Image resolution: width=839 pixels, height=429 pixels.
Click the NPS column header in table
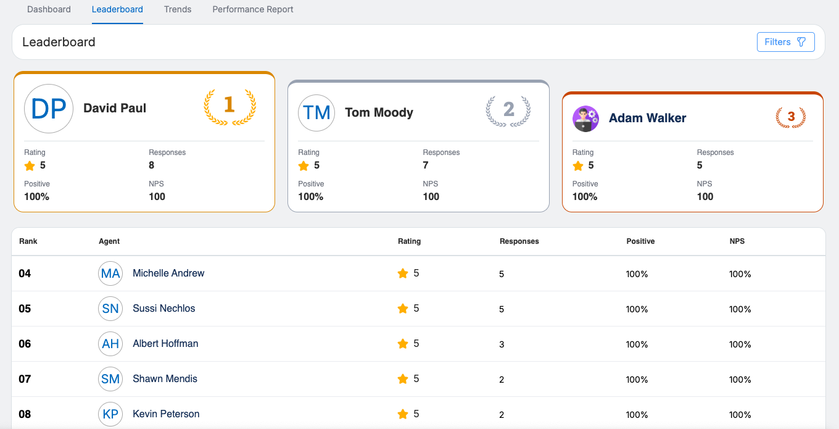click(x=737, y=241)
